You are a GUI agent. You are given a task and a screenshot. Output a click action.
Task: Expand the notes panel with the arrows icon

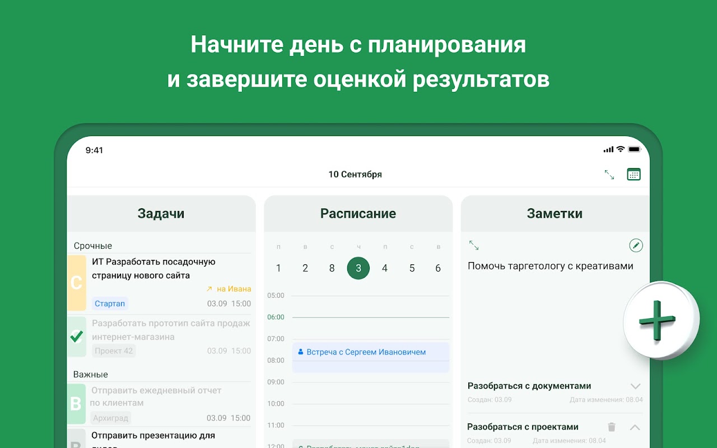[x=474, y=245]
